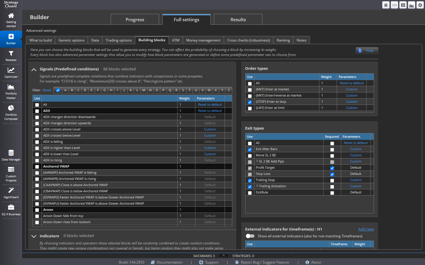Check the ADX is falling checkbox
Viewport: 425px width, 265px height.
37,142
